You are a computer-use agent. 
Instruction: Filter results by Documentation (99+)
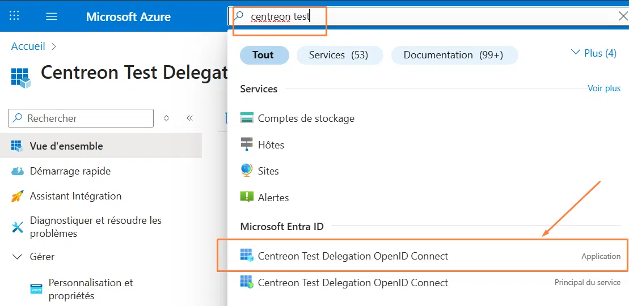(453, 55)
